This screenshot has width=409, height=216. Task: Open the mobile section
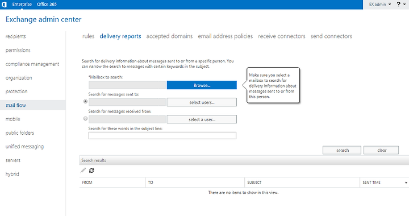click(12, 119)
